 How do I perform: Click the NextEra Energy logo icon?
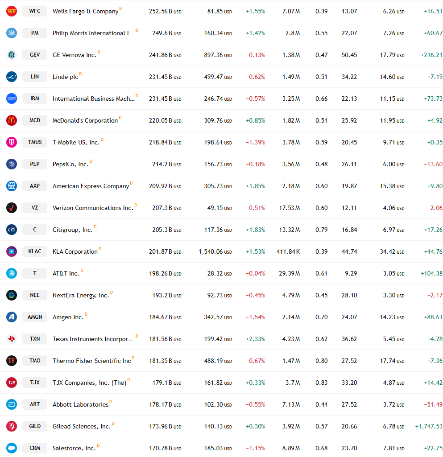(x=11, y=295)
